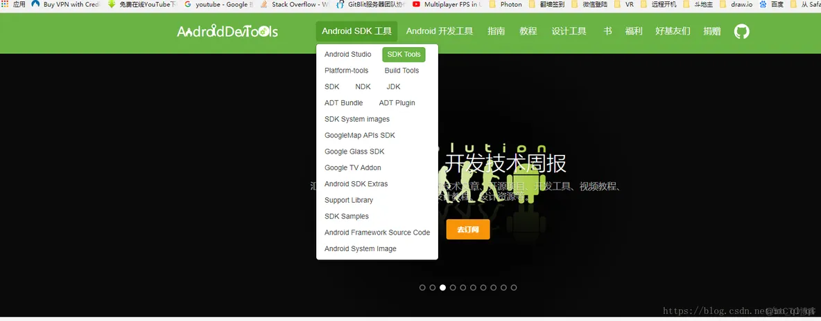This screenshot has height=321, width=821.
Task: Click the 开发技术周报 banner heading
Action: pyautogui.click(x=505, y=163)
